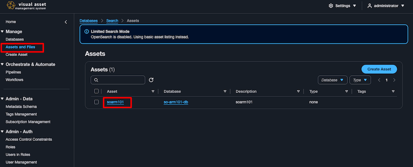The height and width of the screenshot is (167, 413).
Task: Sort by the Database column arrow
Action: pyautogui.click(x=225, y=91)
